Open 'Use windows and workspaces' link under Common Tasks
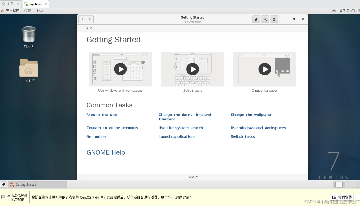The image size is (360, 206). point(258,128)
